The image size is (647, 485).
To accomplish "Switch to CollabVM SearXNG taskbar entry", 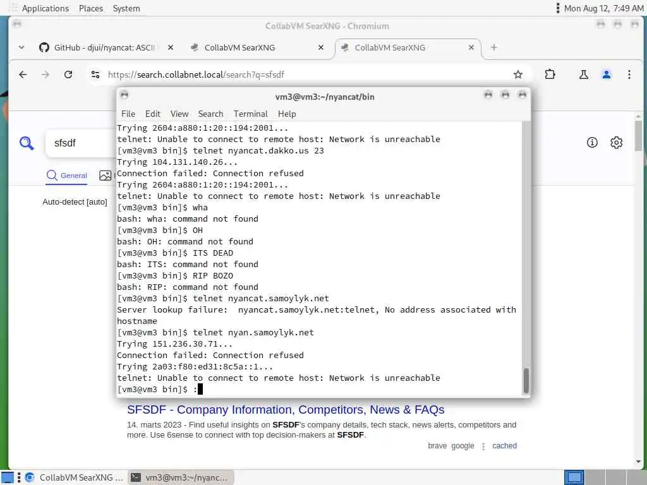I will tap(75, 477).
